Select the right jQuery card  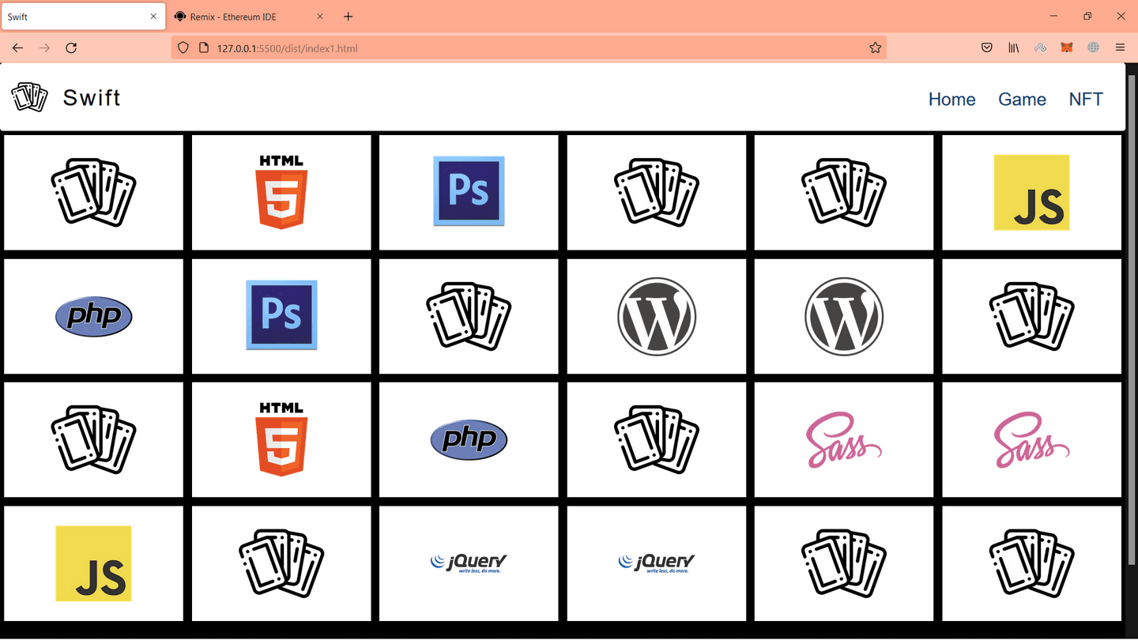click(x=657, y=563)
